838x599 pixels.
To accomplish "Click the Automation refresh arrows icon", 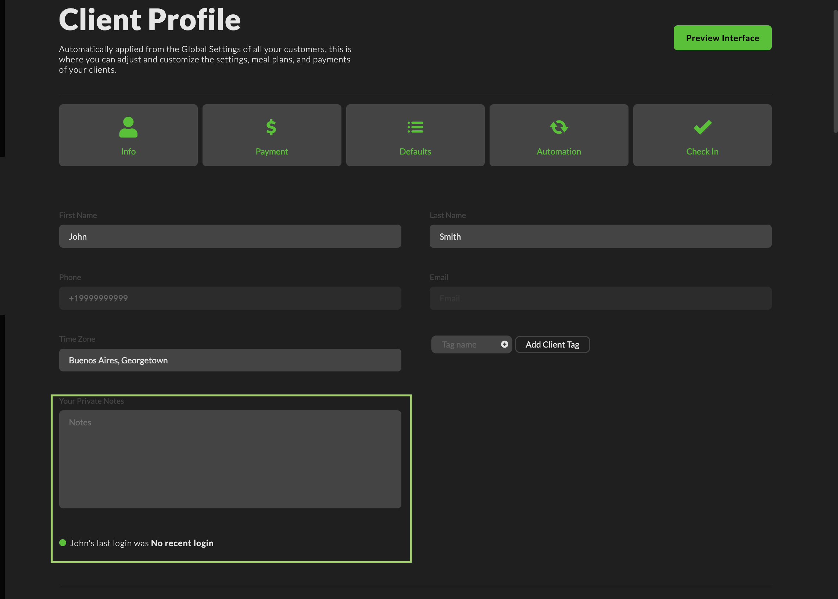I will [x=558, y=127].
